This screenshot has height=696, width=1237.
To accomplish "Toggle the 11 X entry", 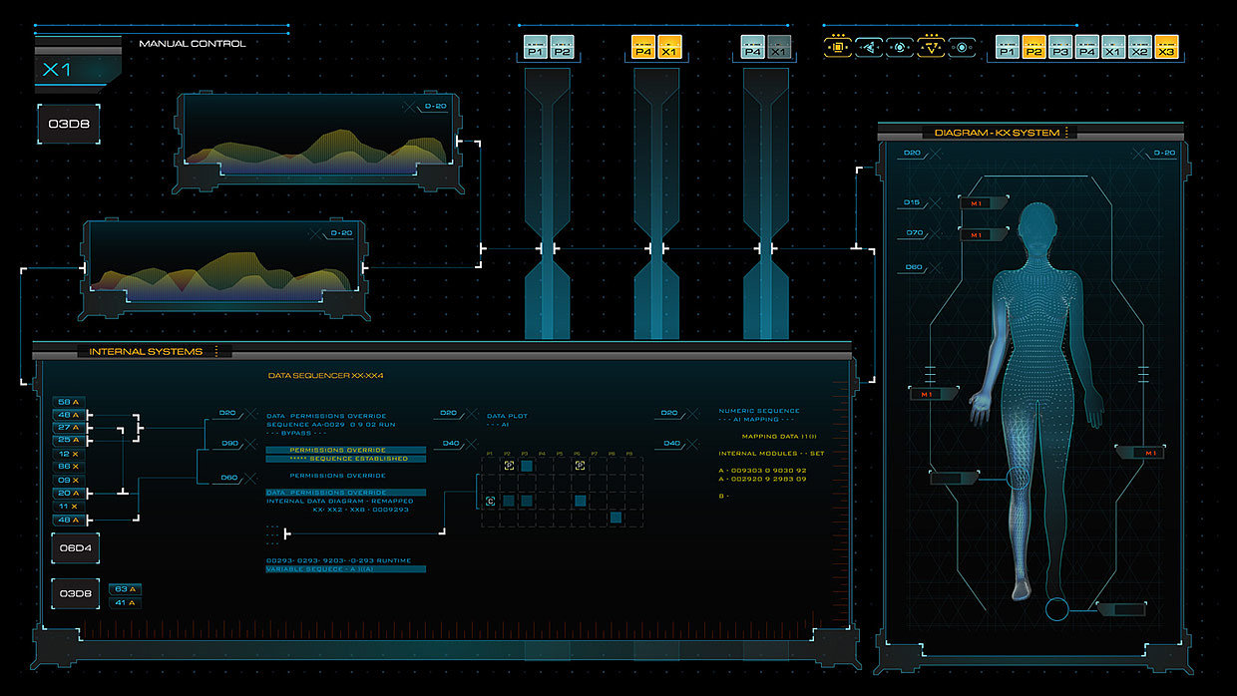I will coord(69,507).
